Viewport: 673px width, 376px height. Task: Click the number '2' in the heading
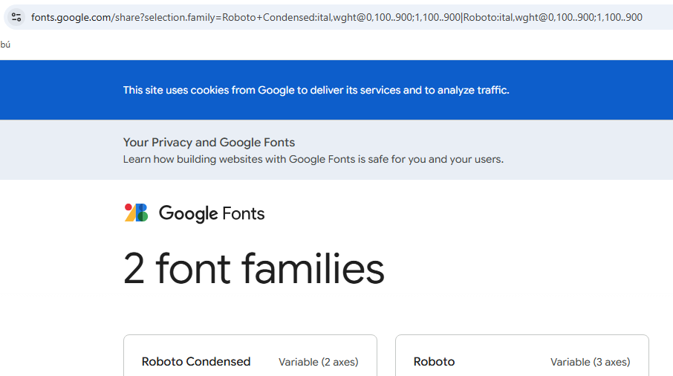tap(134, 269)
